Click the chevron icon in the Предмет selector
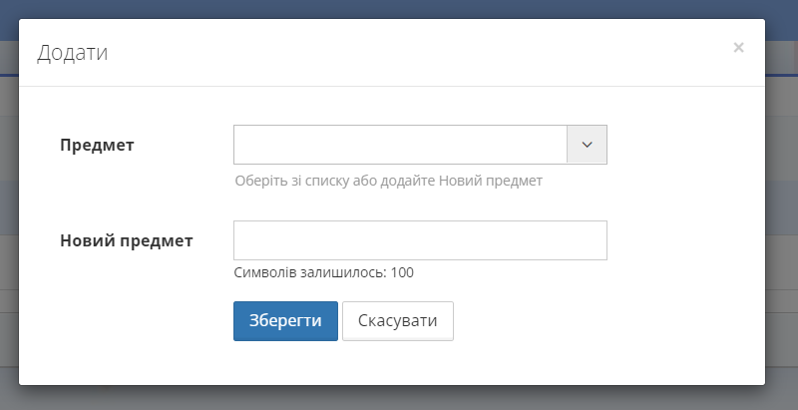 click(x=587, y=145)
